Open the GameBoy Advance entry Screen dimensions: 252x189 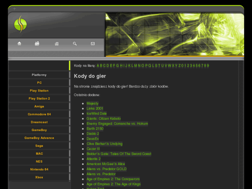click(39, 138)
